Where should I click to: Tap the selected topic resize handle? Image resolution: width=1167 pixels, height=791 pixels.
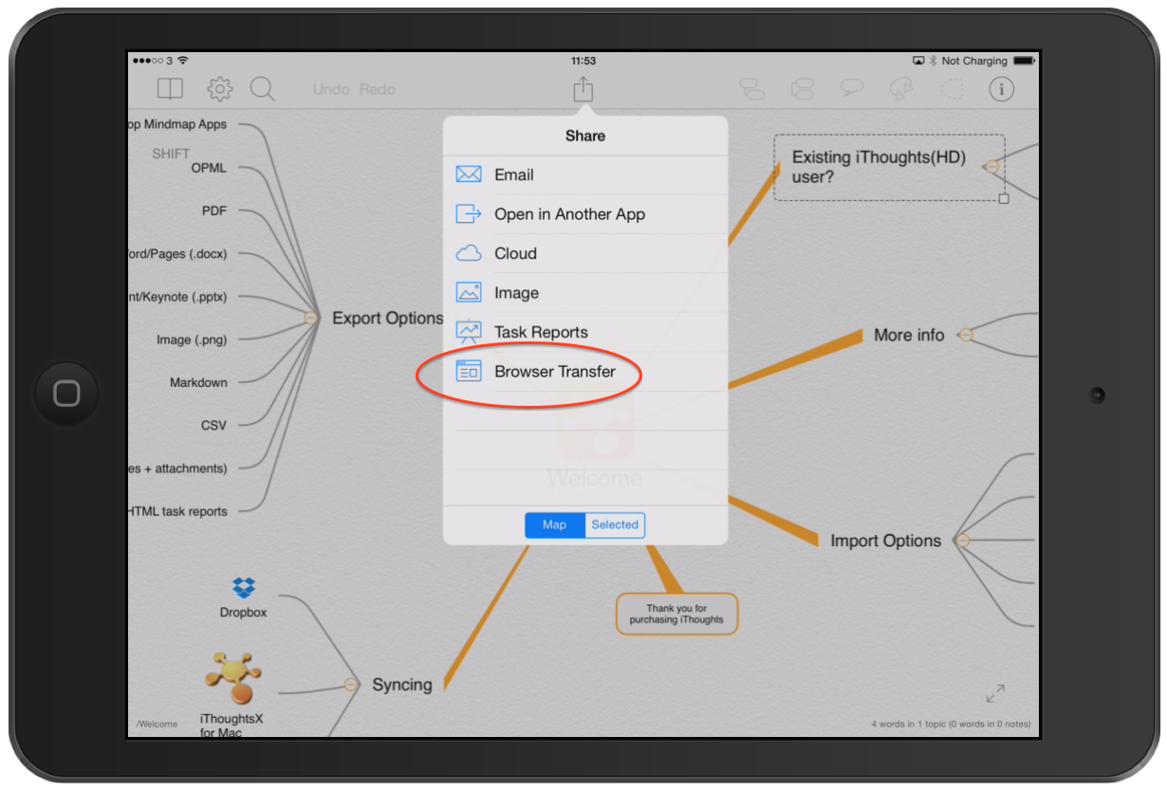tap(1004, 198)
